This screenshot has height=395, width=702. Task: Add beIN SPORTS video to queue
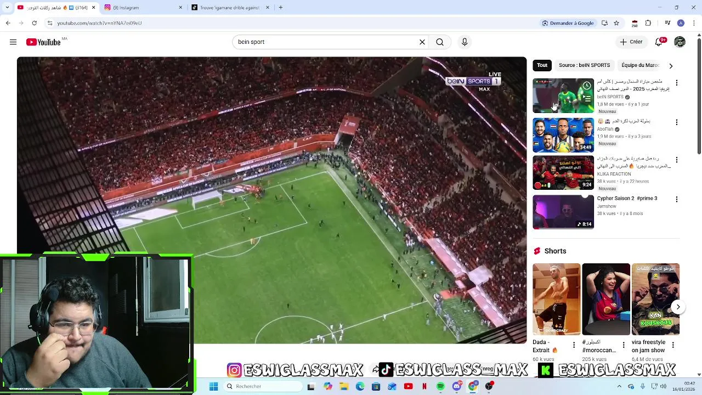click(x=587, y=99)
